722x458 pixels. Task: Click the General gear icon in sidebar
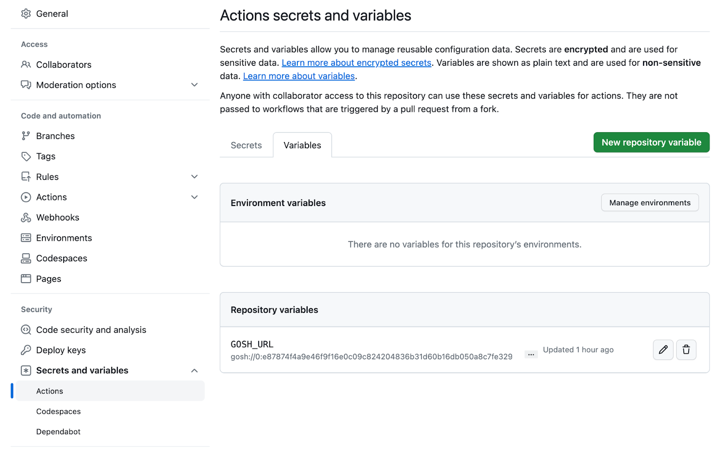26,14
